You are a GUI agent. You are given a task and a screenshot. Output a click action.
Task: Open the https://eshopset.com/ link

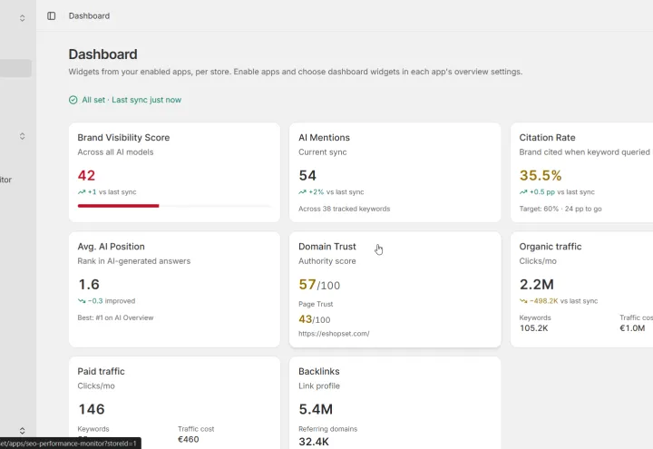[334, 334]
